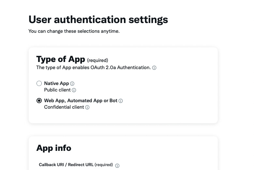Click '(required)' beside Type of App

coord(97,60)
